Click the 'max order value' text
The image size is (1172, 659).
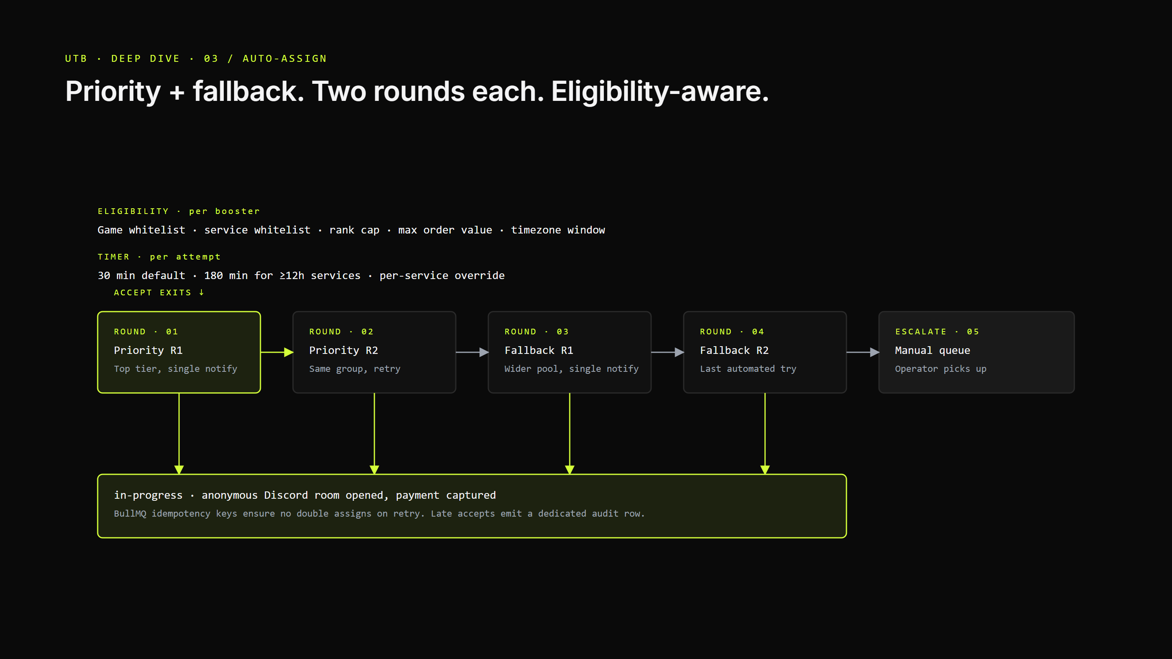pos(446,230)
